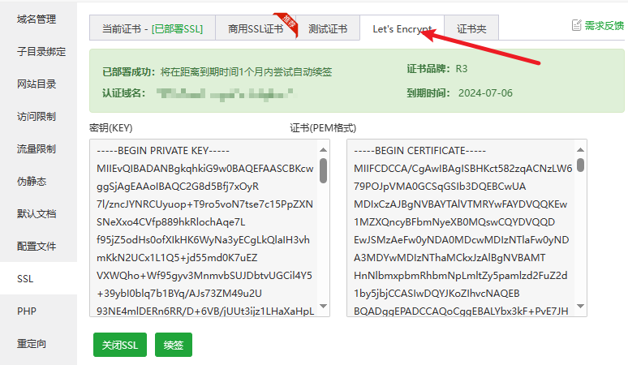The image size is (628, 365).
Task: Click the certificate box scrollbar
Action: pos(580,162)
